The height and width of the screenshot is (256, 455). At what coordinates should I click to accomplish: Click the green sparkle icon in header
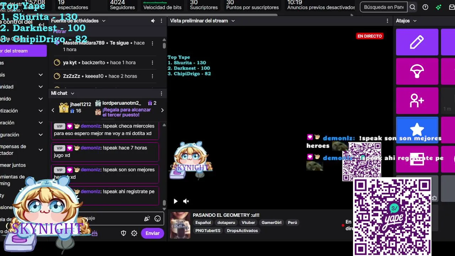pyautogui.click(x=439, y=7)
